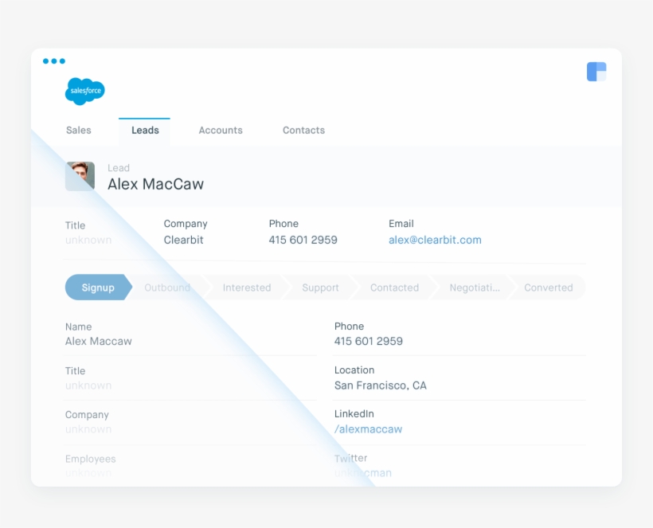Go to the Contacts tab
Image resolution: width=653 pixels, height=528 pixels.
[303, 131]
